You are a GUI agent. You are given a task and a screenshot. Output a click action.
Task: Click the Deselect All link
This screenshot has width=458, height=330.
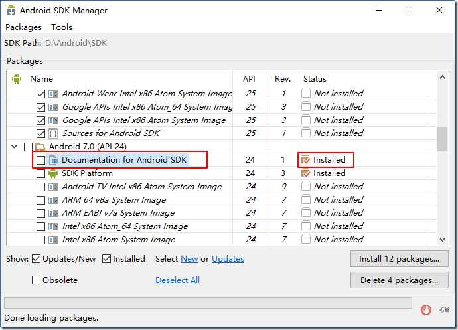[x=178, y=280]
